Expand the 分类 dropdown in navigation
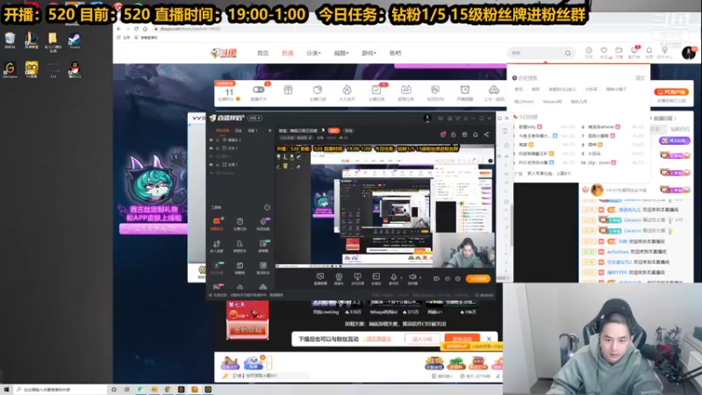Viewport: 702px width, 395px height. click(313, 53)
